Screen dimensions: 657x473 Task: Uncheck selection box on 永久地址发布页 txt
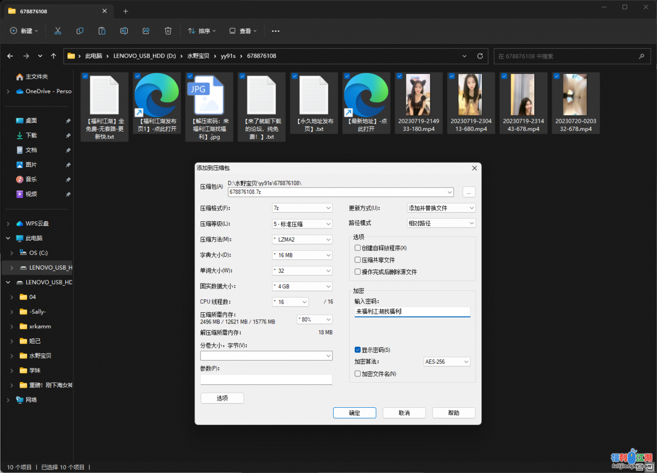click(x=294, y=76)
